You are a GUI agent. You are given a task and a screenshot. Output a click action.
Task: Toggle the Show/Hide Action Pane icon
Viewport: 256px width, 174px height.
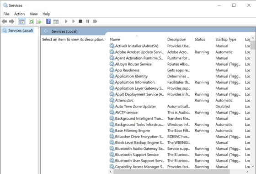click(x=56, y=21)
